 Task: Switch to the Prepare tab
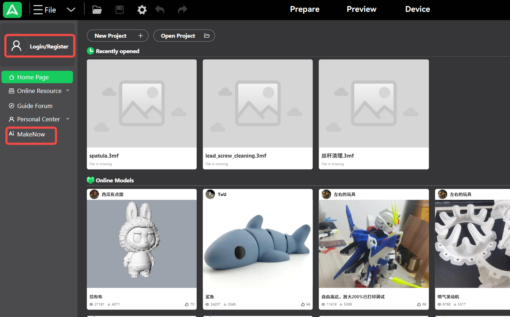click(304, 9)
